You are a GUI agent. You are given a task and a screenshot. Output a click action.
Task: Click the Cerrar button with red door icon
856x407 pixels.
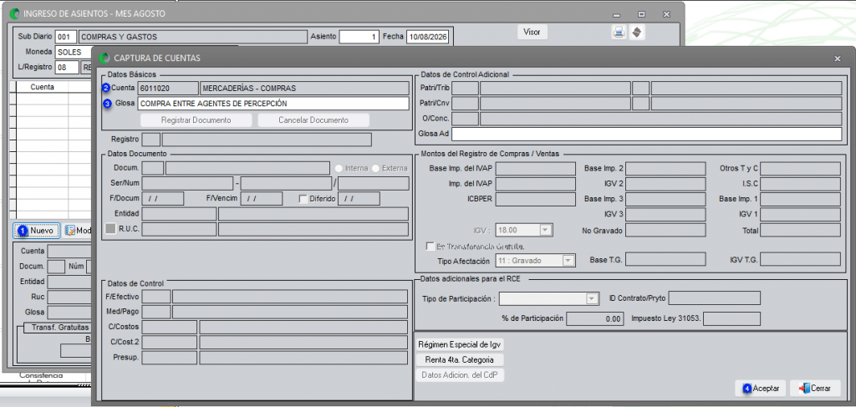coord(815,389)
